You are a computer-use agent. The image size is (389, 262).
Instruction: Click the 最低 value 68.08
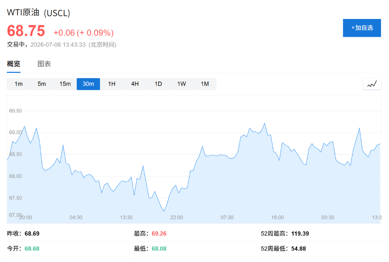point(159,249)
